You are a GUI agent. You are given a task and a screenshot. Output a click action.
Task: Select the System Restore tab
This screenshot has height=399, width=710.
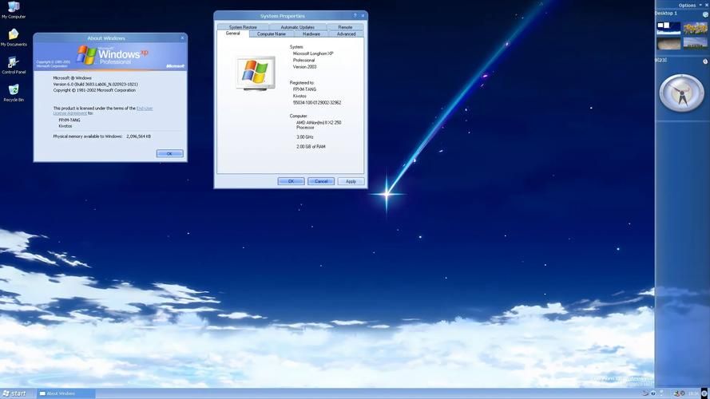(x=243, y=27)
